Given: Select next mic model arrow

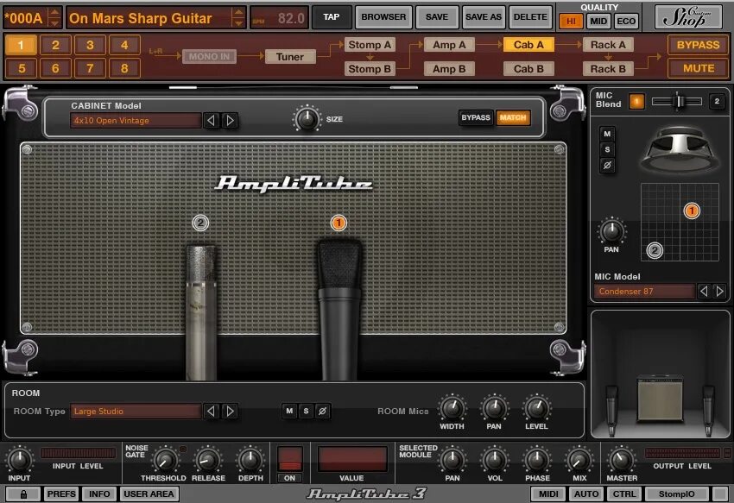Looking at the screenshot, I should [x=720, y=291].
